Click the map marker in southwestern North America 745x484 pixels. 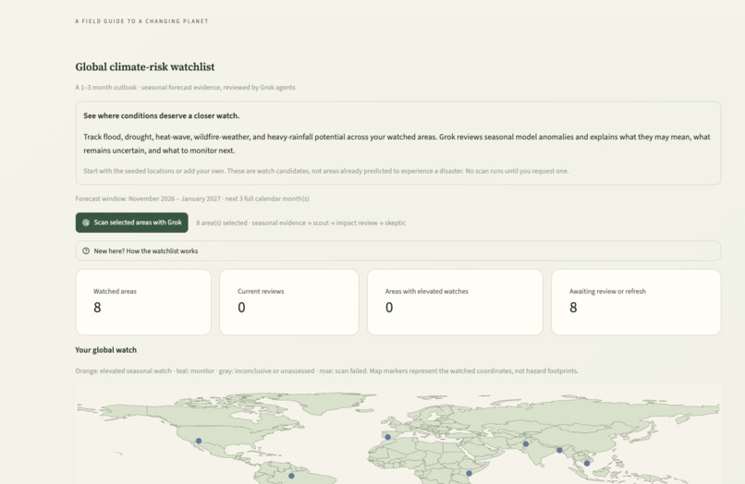pyautogui.click(x=199, y=441)
